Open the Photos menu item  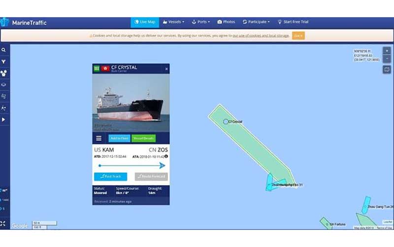point(226,22)
